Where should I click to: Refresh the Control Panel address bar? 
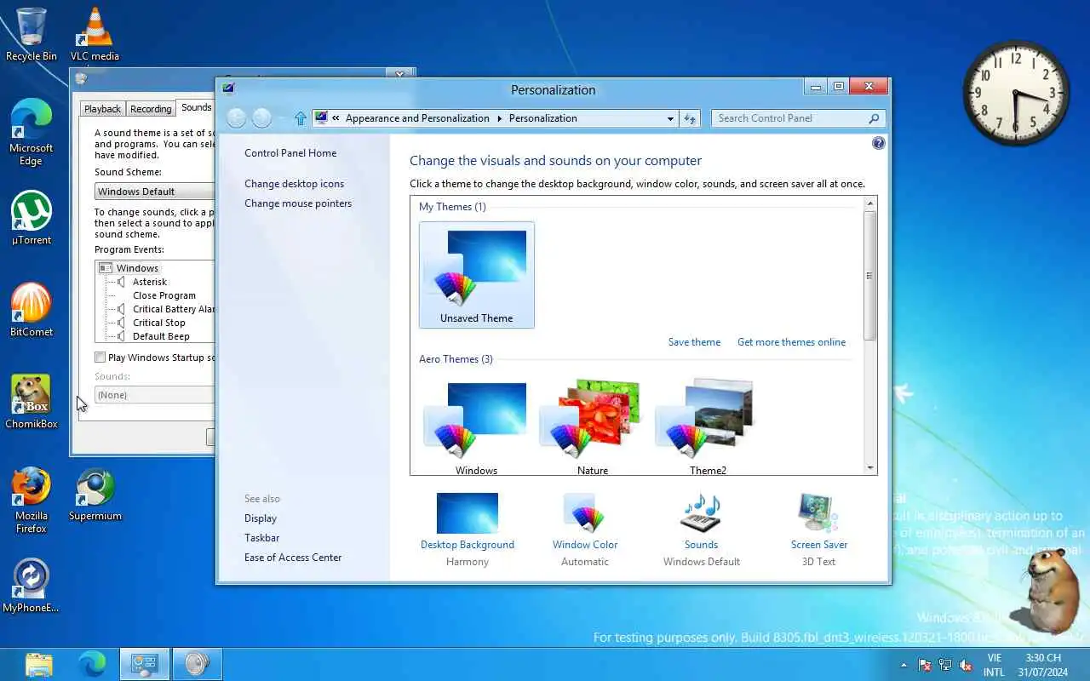pyautogui.click(x=690, y=118)
